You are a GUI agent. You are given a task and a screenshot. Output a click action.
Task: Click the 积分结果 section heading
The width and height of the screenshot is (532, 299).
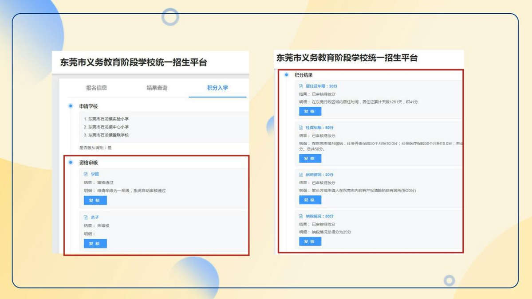[x=303, y=75]
